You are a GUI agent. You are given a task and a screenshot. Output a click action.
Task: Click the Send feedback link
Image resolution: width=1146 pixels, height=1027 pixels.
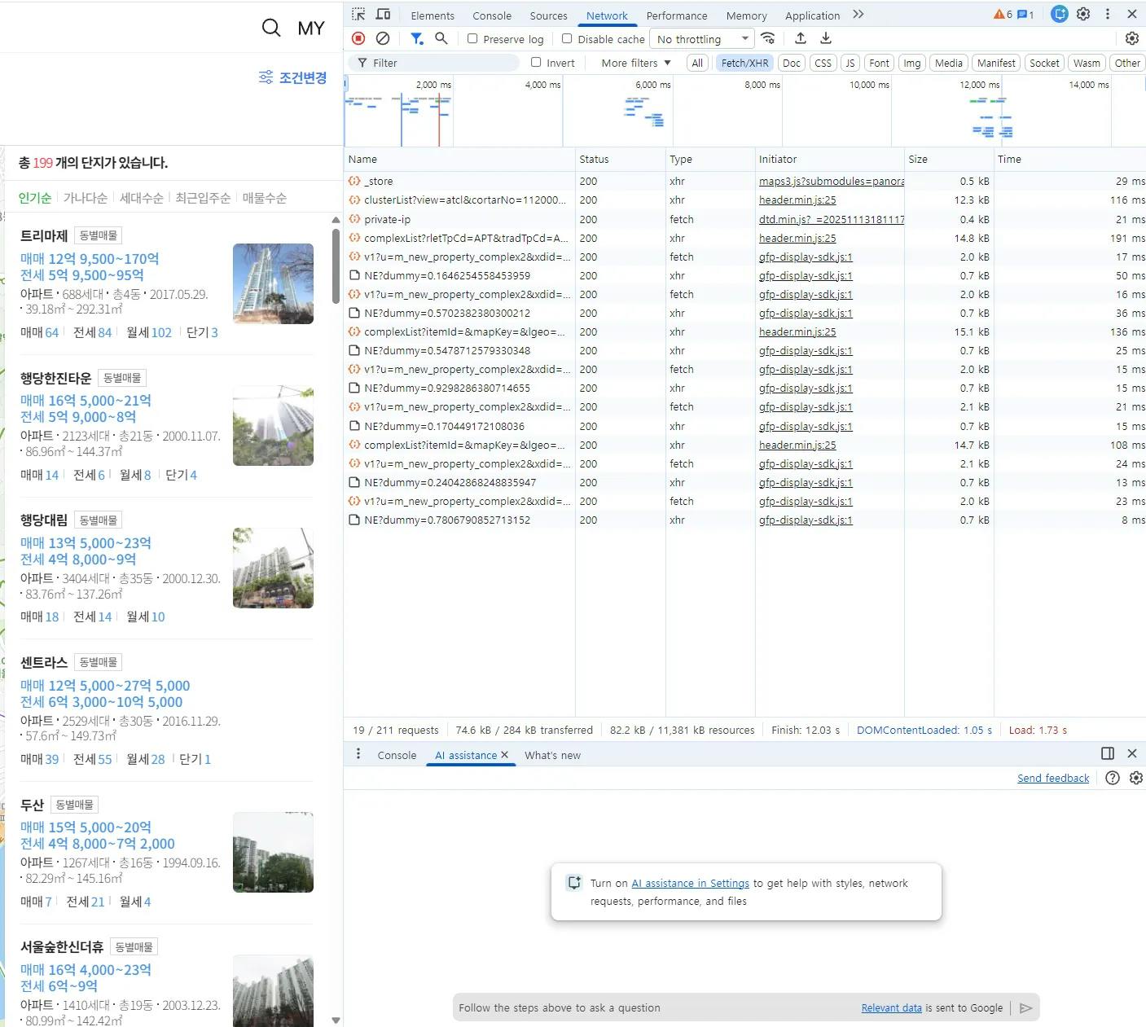[x=1052, y=778]
